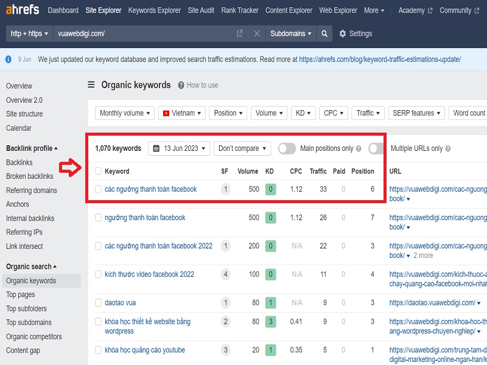Screen dimensions: 487x365
Task: Open http + https protocol dropdown
Action: (29, 33)
